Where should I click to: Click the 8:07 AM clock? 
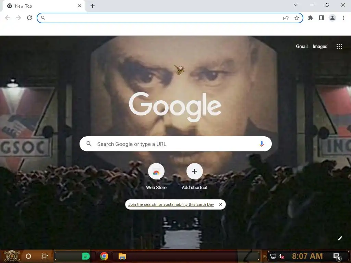[x=307, y=256]
